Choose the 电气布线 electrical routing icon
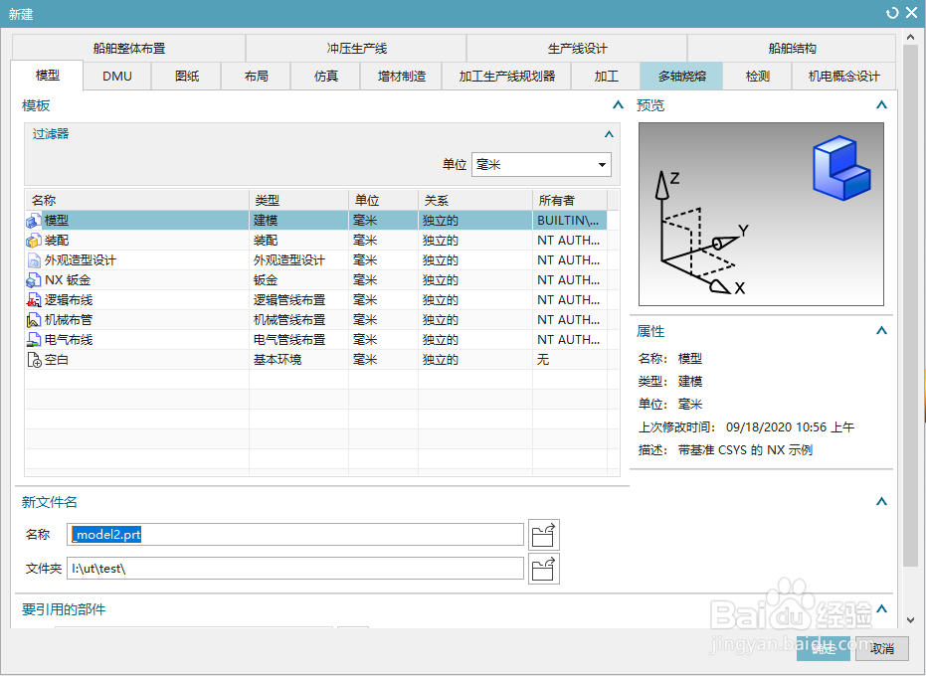This screenshot has width=926, height=676. tap(33, 339)
